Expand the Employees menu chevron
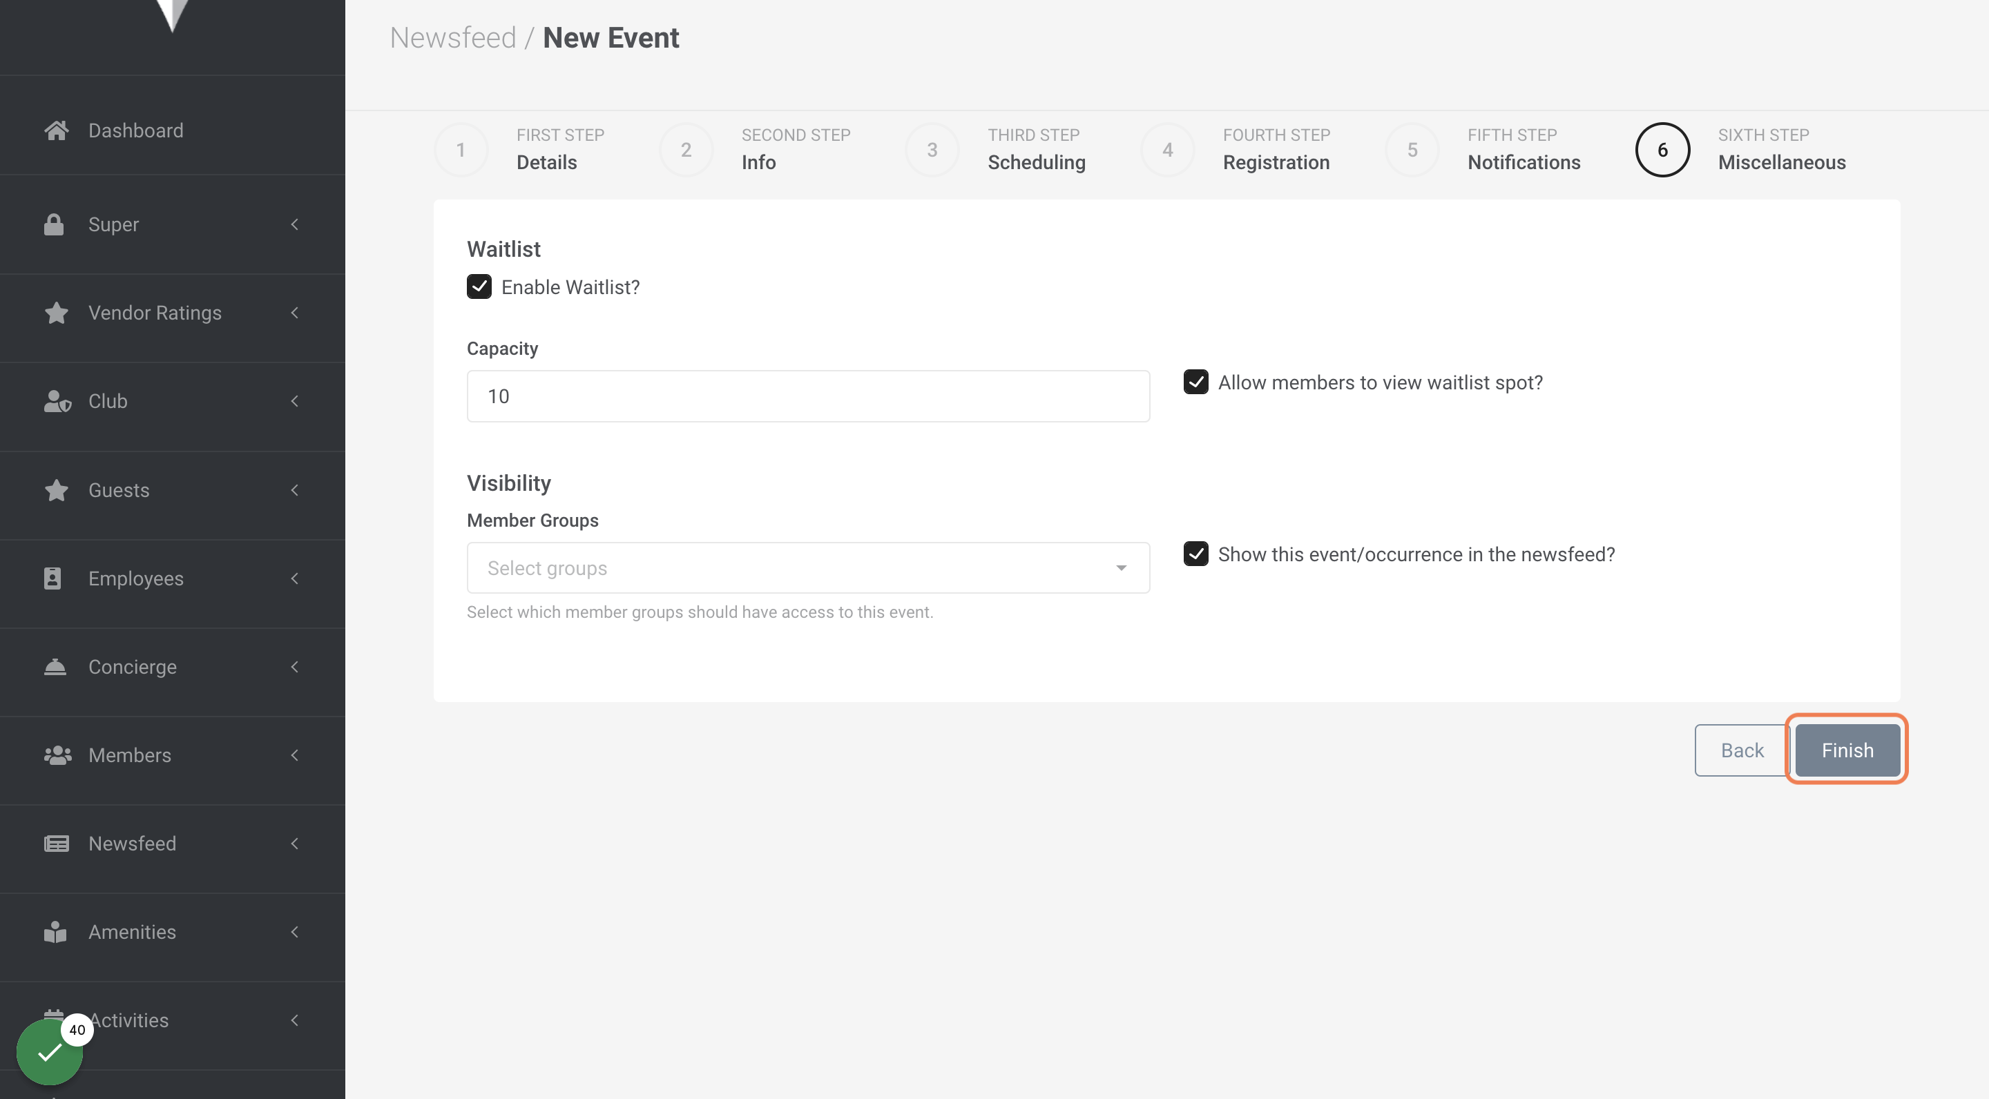The image size is (1989, 1099). 294,578
